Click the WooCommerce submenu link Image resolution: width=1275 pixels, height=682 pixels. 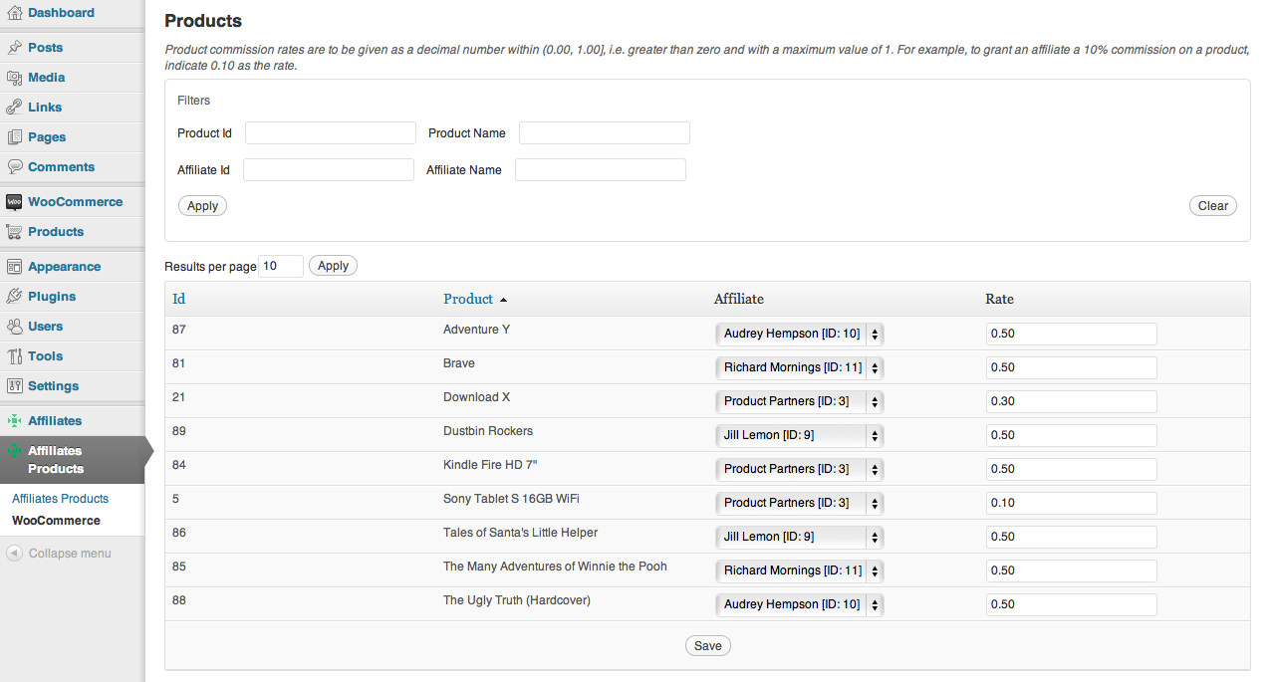pyautogui.click(x=56, y=521)
